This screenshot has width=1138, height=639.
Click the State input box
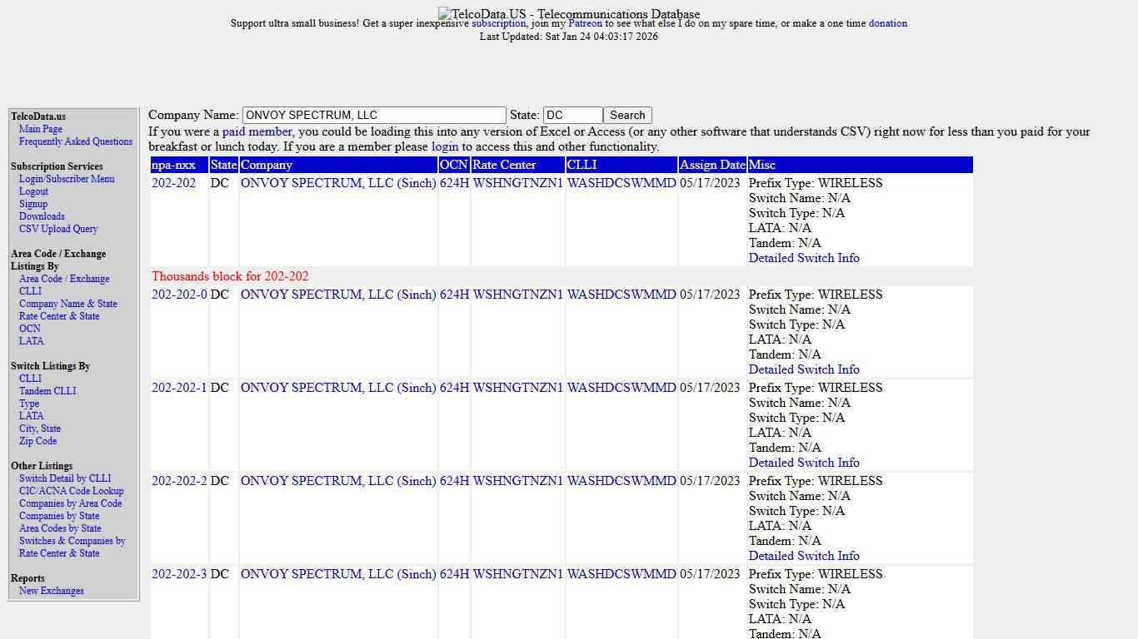coord(572,115)
